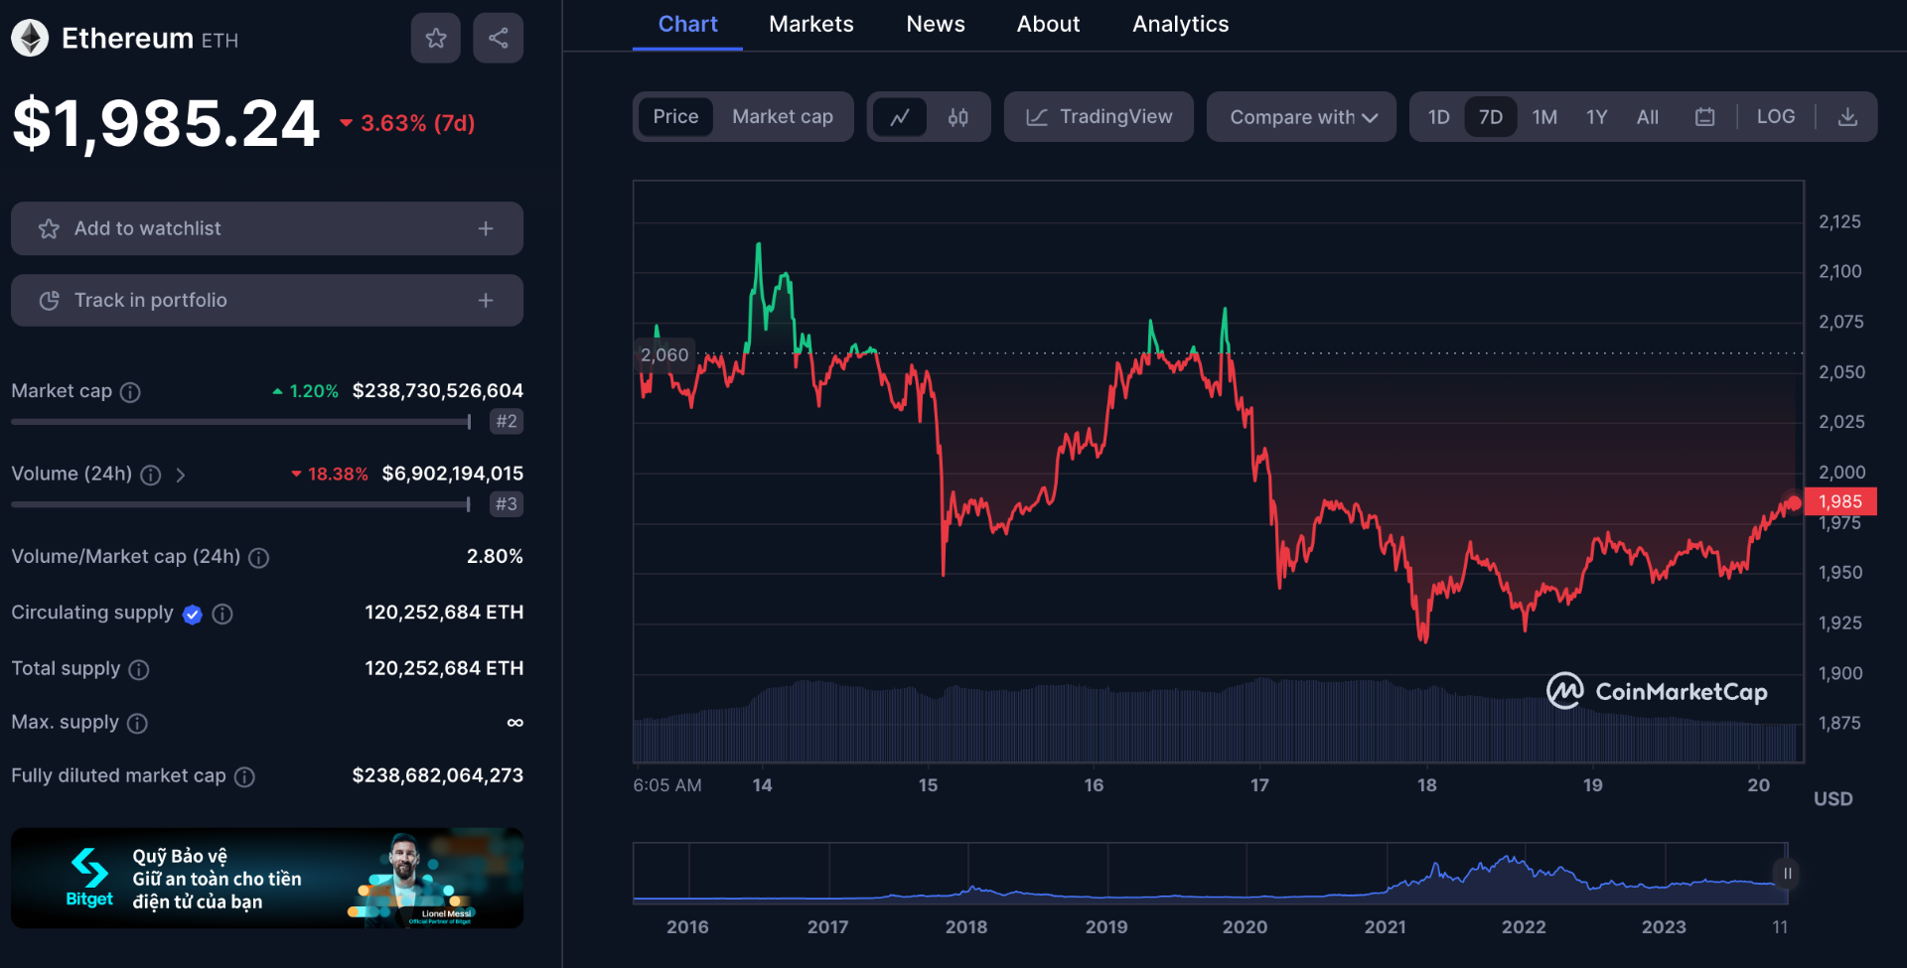This screenshot has width=1907, height=968.
Task: Click the pause handle on range selector
Action: 1787,874
